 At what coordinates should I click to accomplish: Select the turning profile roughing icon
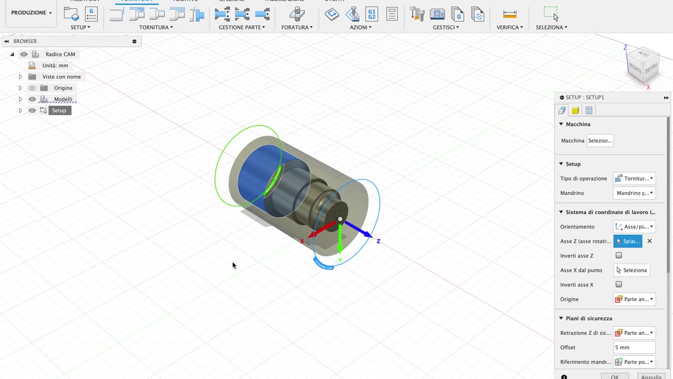137,14
